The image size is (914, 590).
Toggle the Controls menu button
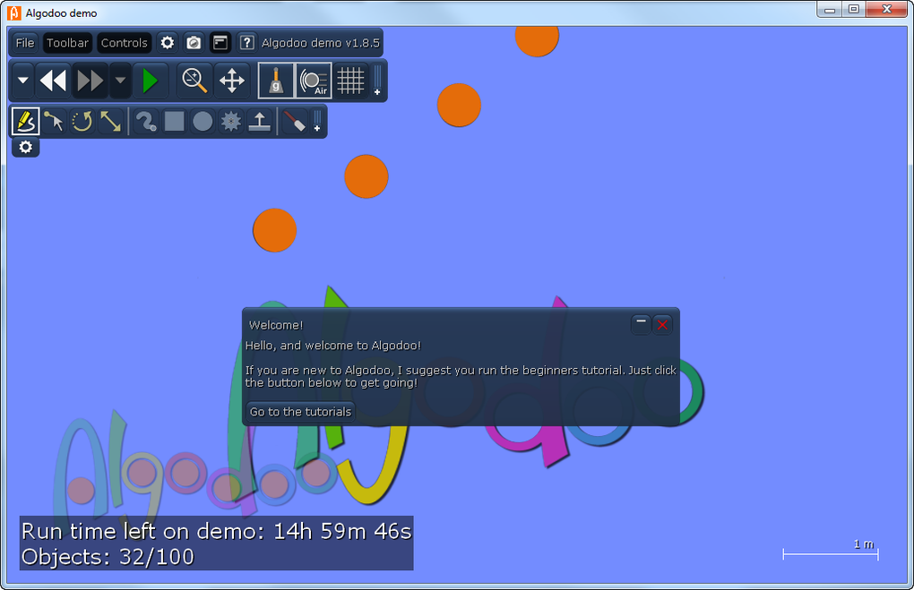pyautogui.click(x=125, y=42)
